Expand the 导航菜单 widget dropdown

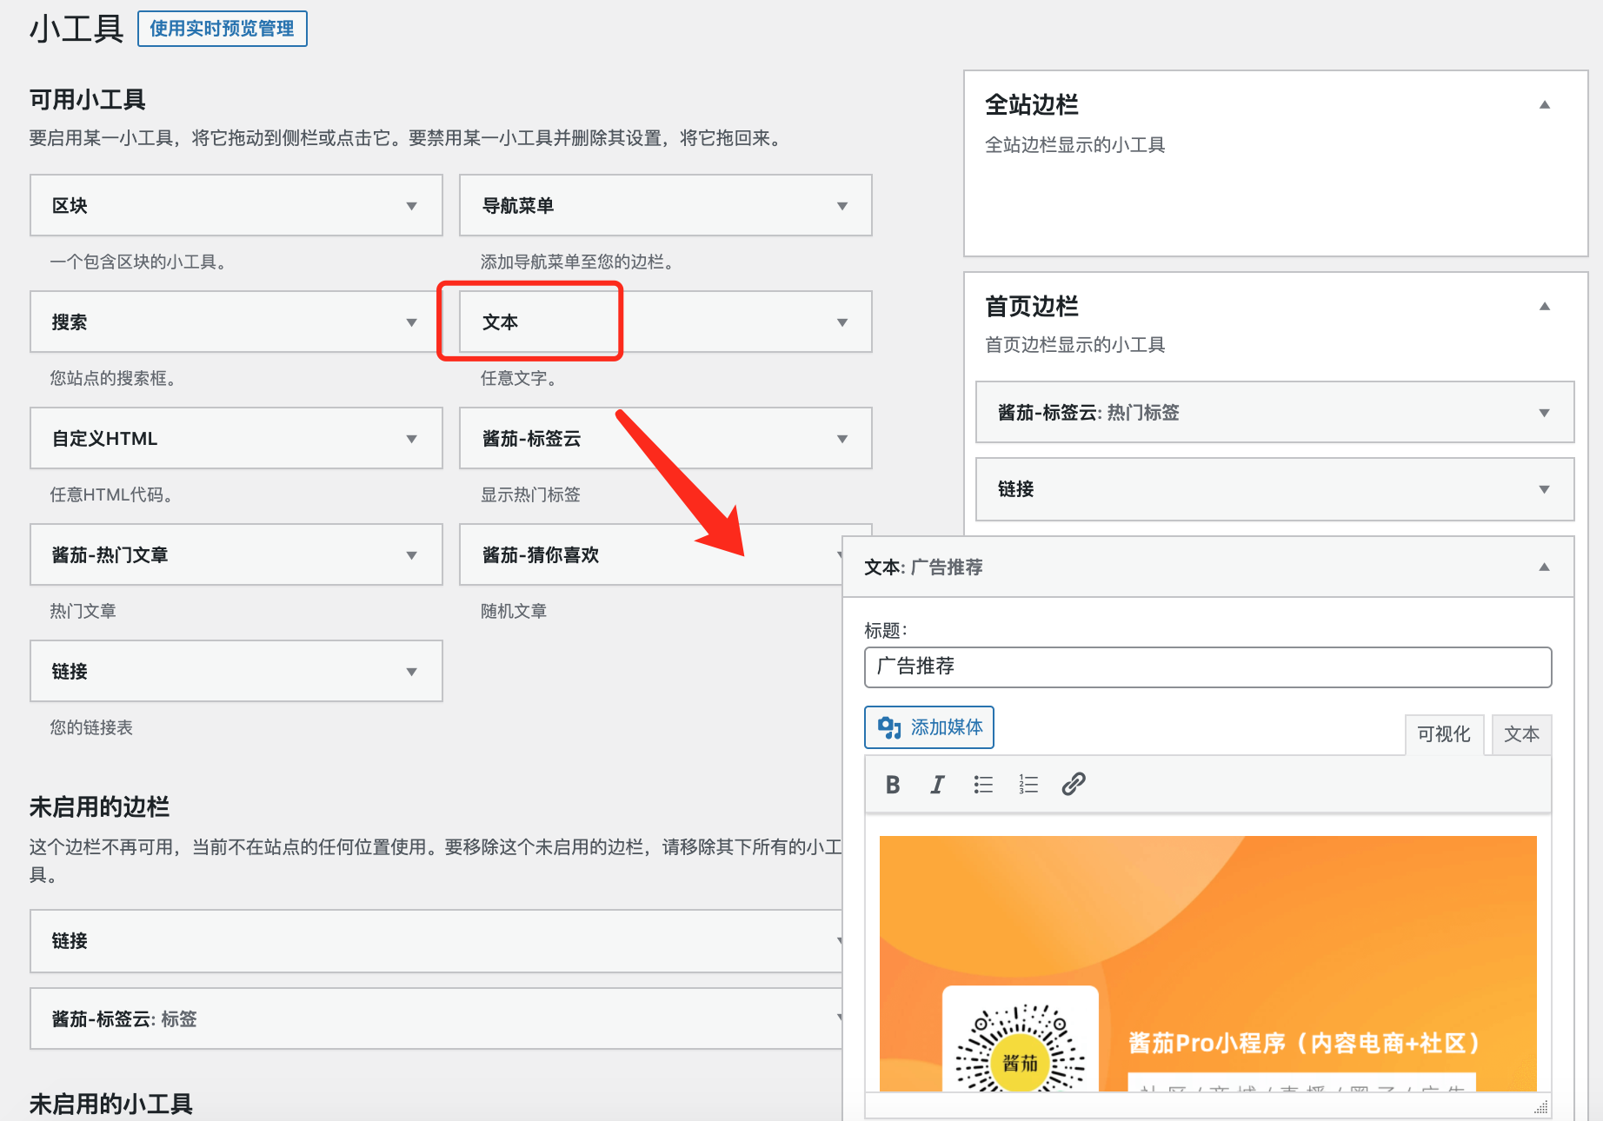point(841,206)
